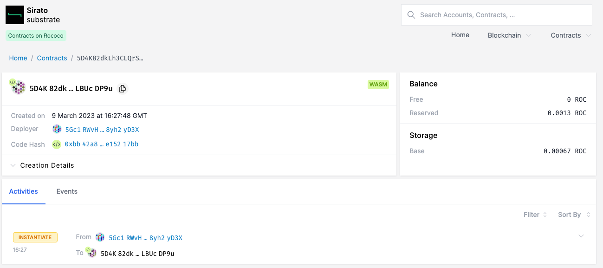Screen dimensions: 603x268
Task: Click the search magnifier icon
Action: point(411,15)
